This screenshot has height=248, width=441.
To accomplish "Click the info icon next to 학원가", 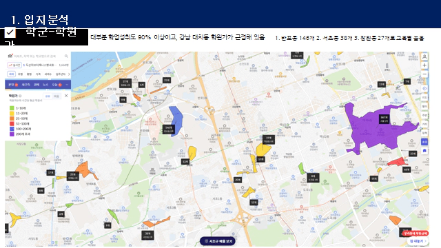I will pos(20,96).
